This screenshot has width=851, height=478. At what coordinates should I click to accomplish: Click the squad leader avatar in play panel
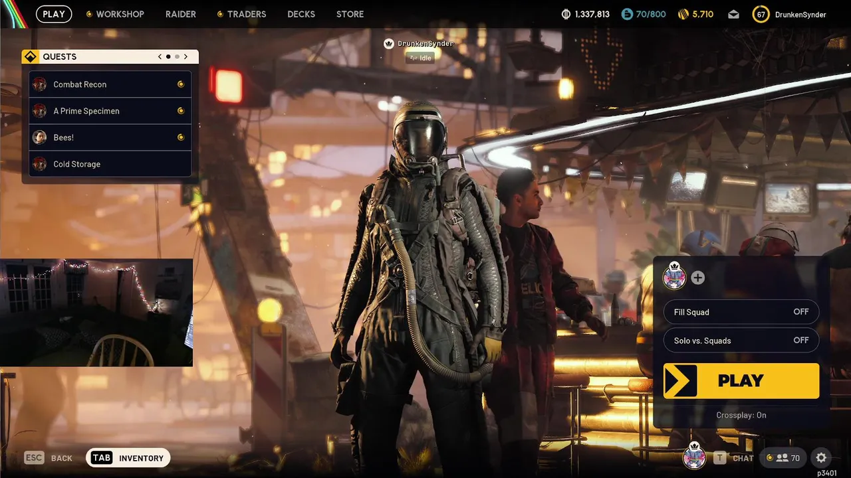click(x=675, y=278)
